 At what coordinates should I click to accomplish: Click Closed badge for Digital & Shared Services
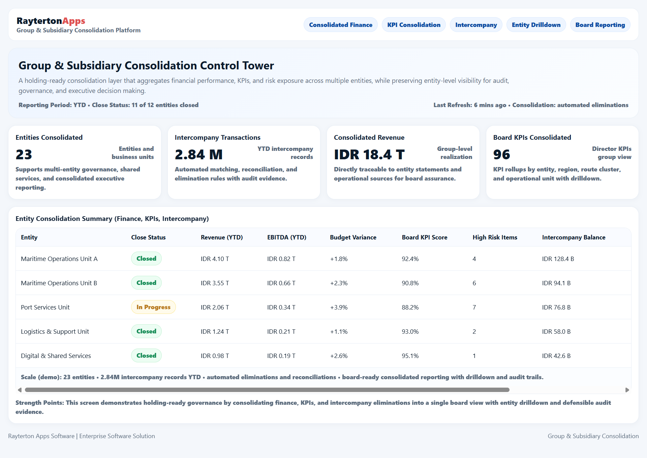[x=146, y=356]
